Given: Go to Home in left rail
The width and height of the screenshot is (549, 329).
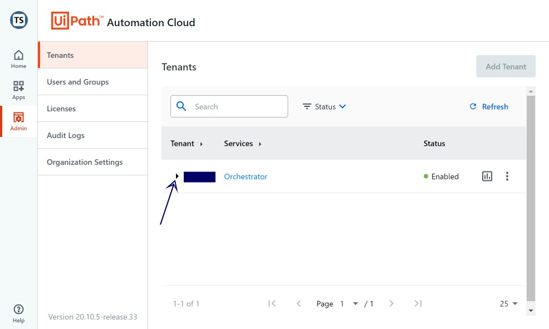Looking at the screenshot, I should 18,59.
